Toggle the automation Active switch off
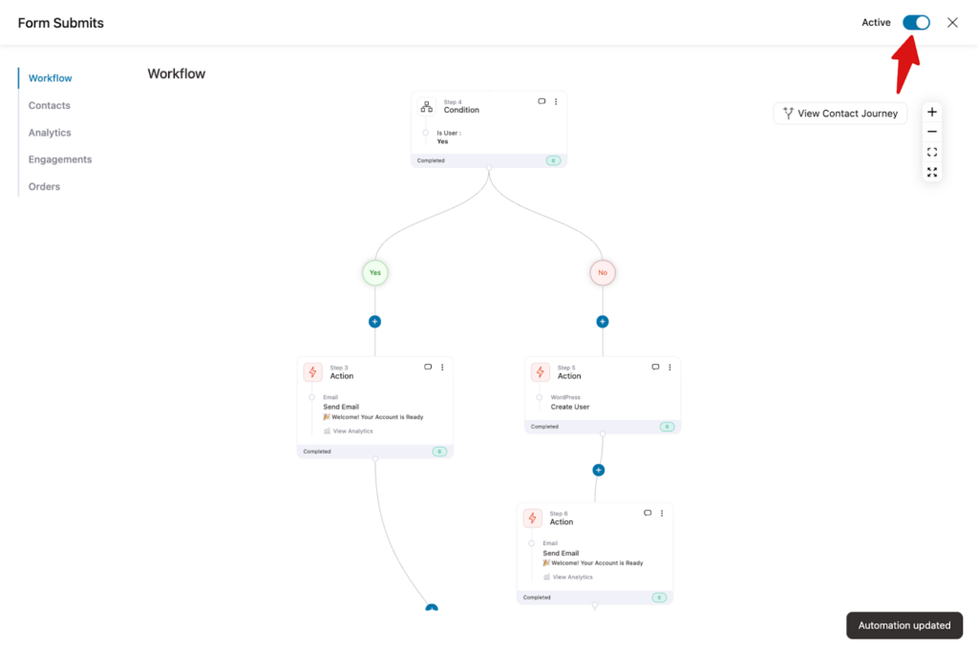Screen dimensions: 978x654 click(x=915, y=22)
